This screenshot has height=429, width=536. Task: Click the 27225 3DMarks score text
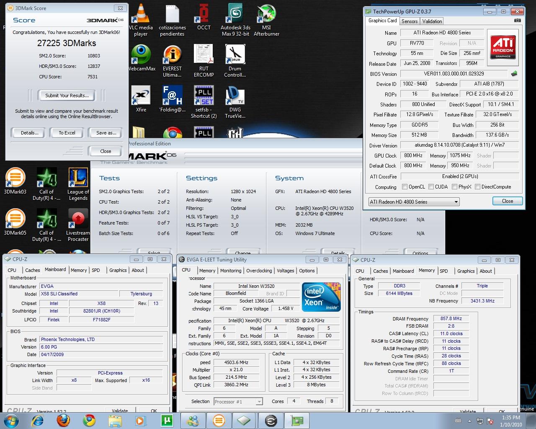click(x=67, y=43)
